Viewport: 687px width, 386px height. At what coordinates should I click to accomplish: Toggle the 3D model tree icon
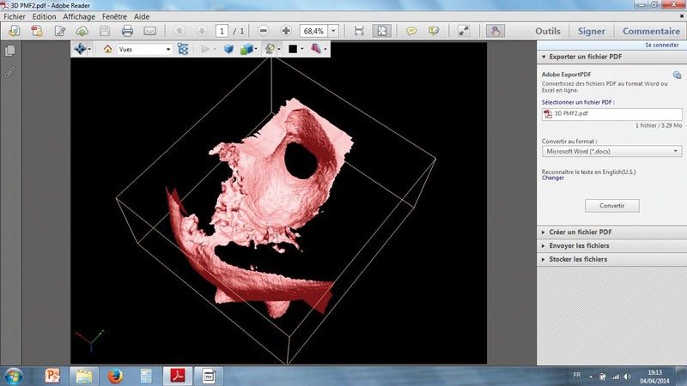pos(183,49)
